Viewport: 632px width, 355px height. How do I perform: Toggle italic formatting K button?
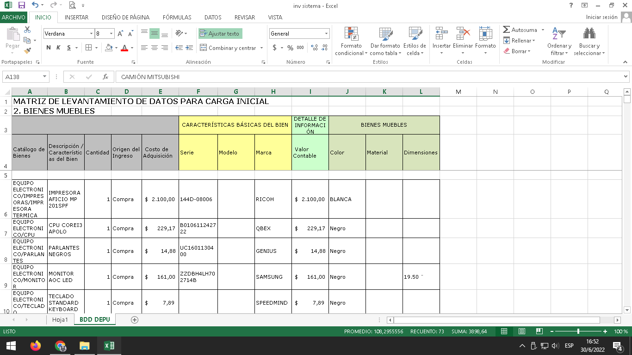coord(58,48)
